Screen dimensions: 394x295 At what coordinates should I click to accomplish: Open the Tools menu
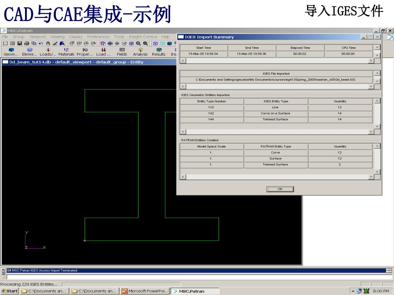pyautogui.click(x=119, y=36)
